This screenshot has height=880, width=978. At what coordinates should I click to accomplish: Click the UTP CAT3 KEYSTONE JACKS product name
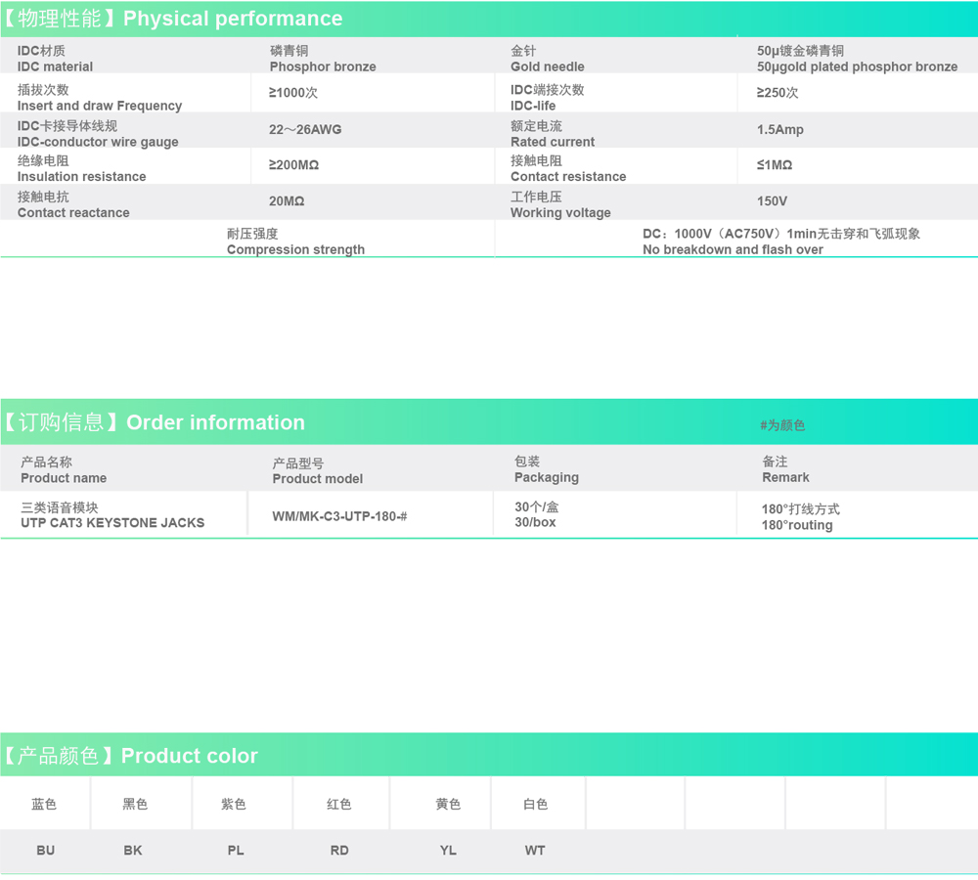112,523
